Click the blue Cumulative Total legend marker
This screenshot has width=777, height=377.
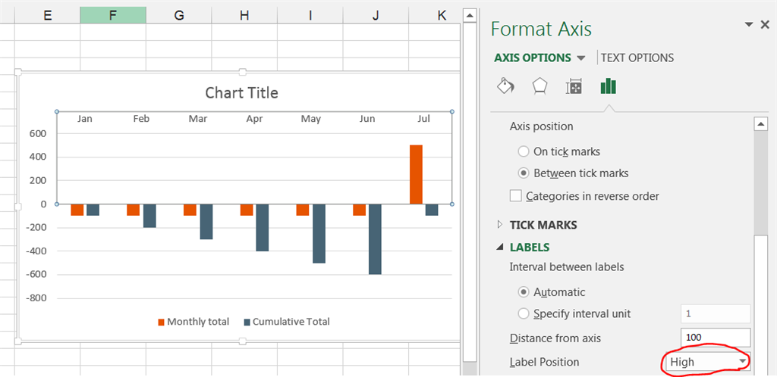[x=247, y=322]
